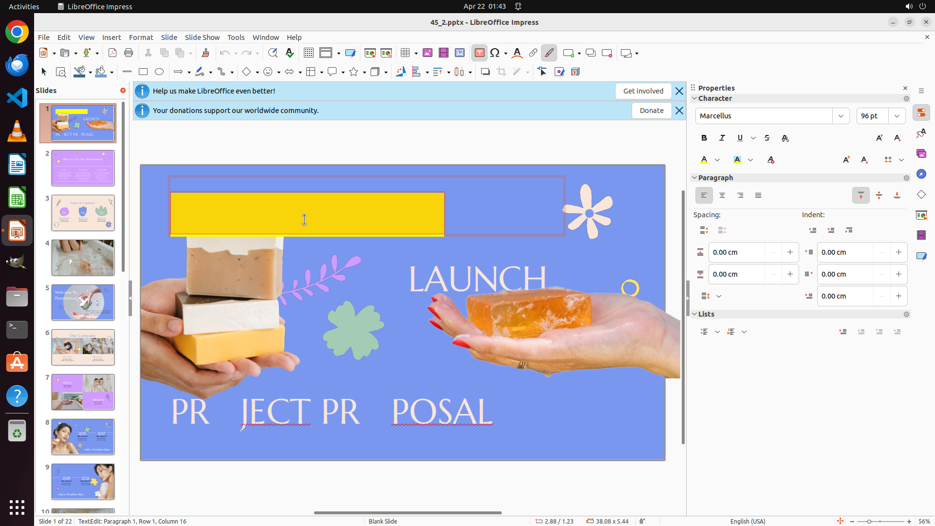Click the Export as PDF icon
Viewport: 935px width, 526px height.
pyautogui.click(x=112, y=53)
